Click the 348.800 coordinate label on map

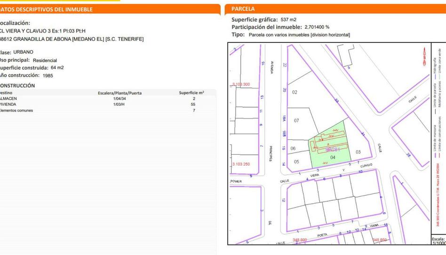(300, 240)
